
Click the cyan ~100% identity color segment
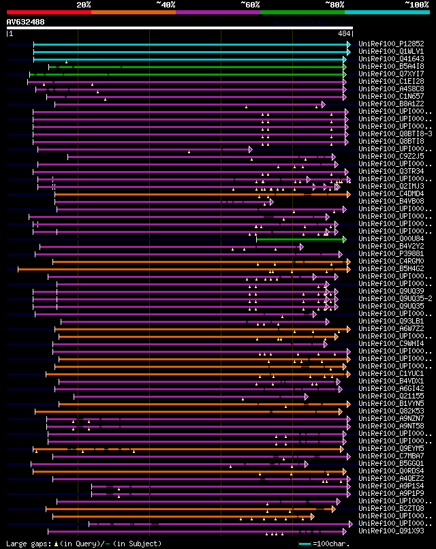coord(387,12)
